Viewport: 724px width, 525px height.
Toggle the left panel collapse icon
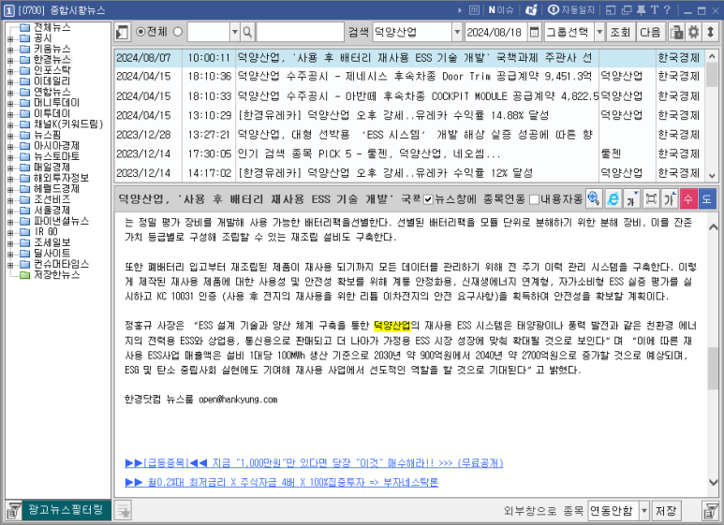click(123, 32)
